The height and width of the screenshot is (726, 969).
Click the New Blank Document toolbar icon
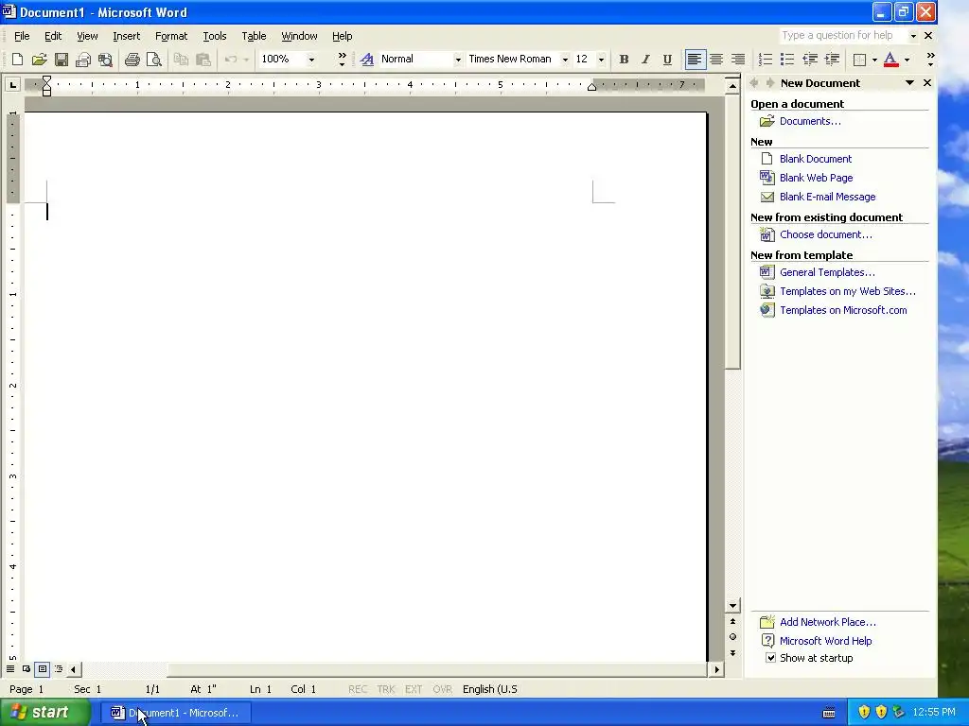[17, 60]
